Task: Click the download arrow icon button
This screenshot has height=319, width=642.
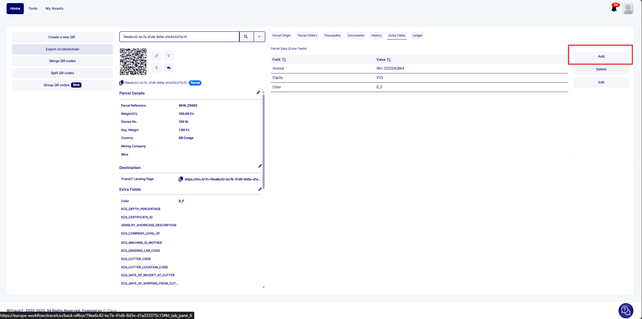Action: tap(169, 56)
